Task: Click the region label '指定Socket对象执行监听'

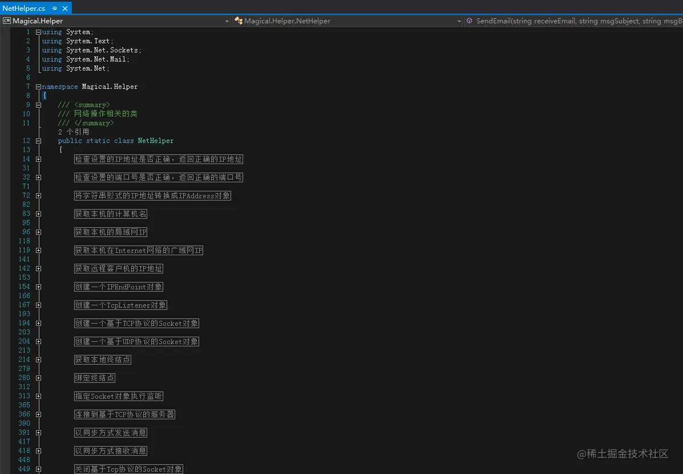Action: (119, 397)
